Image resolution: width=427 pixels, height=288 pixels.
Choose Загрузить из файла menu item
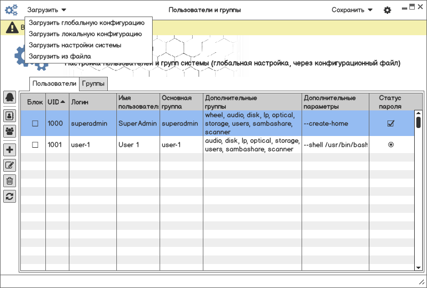tap(60, 57)
